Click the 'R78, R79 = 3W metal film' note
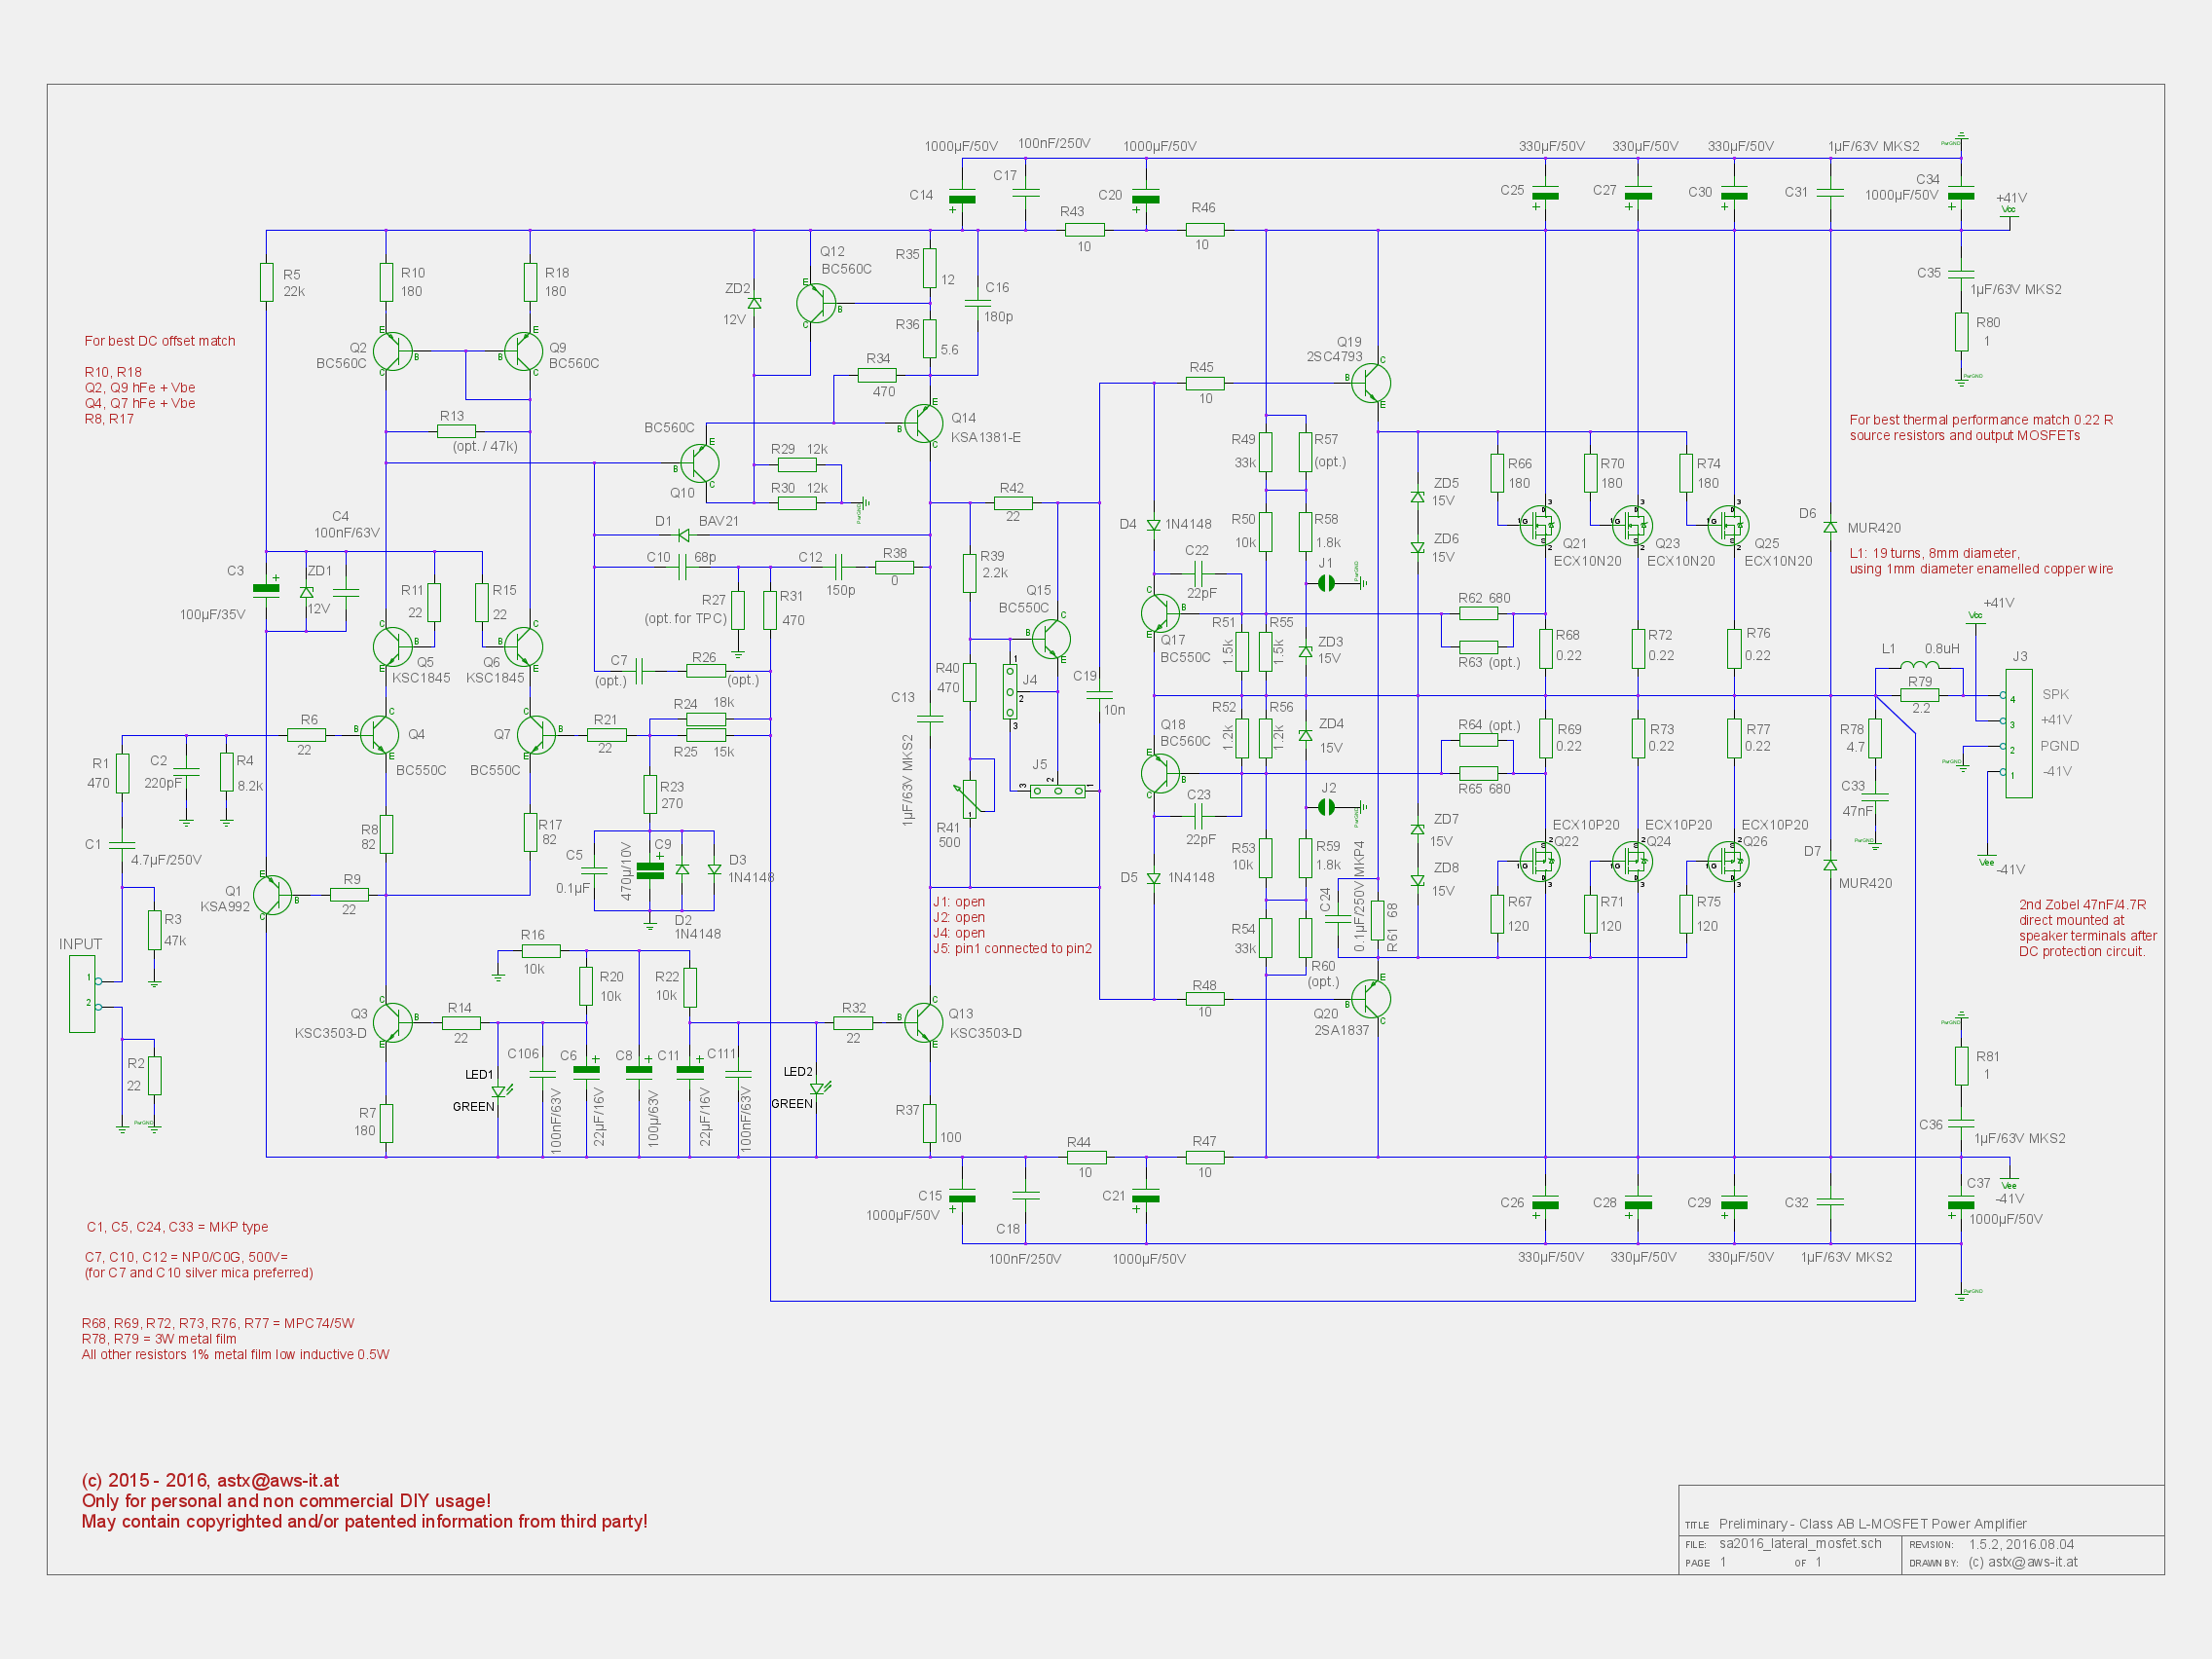This screenshot has height=1659, width=2212. (159, 1339)
